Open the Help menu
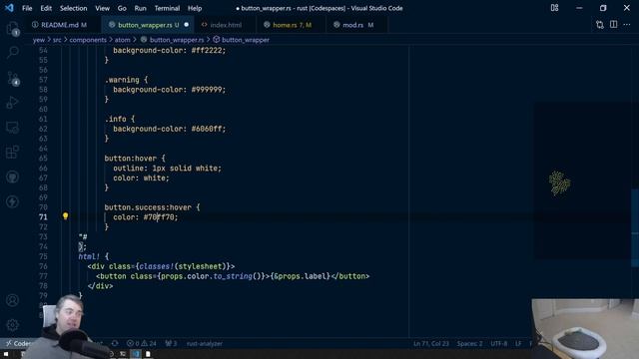639x359 pixels. click(195, 8)
